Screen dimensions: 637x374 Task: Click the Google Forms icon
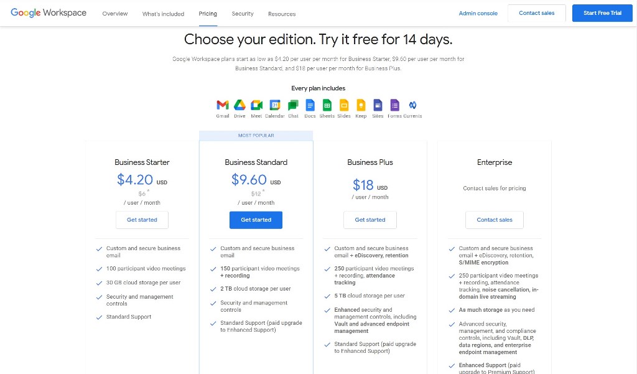click(394, 105)
